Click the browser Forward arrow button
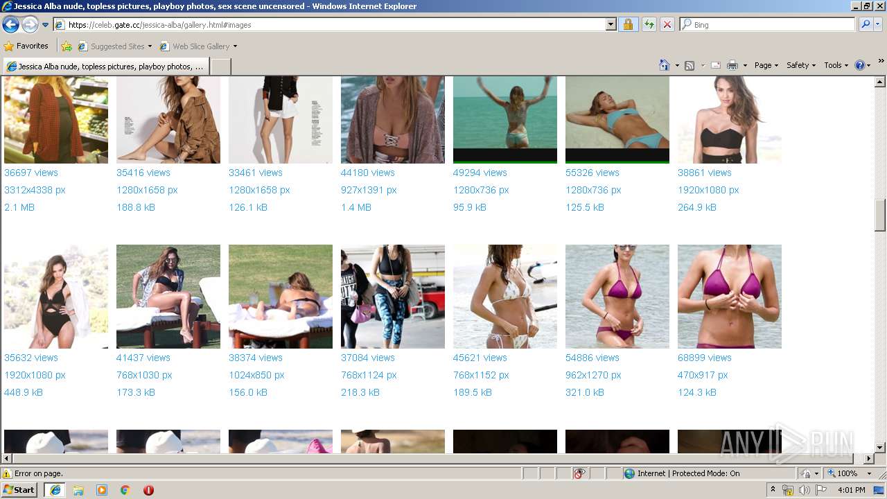Screen dimensions: 887x499 click(x=30, y=25)
